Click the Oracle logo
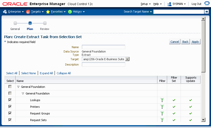The height and width of the screenshot is (128, 211). point(15,4)
